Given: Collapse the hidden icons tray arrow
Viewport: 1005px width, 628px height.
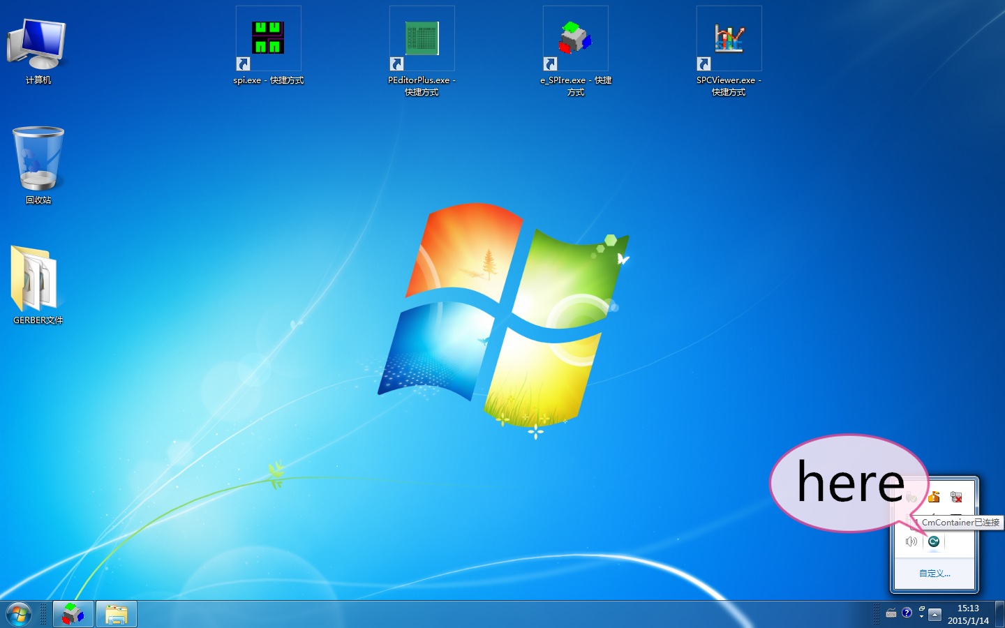Looking at the screenshot, I should coord(935,615).
